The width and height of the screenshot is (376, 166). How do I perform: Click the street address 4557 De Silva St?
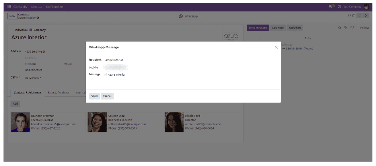[x=35, y=52]
